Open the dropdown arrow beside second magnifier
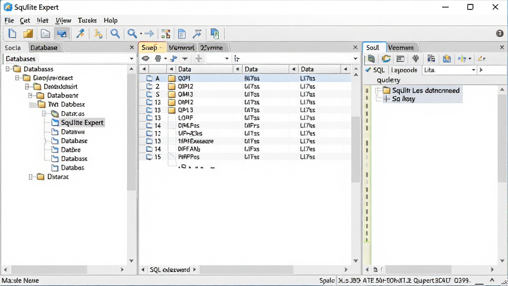Image resolution: width=508 pixels, height=286 pixels. pyautogui.click(x=141, y=34)
